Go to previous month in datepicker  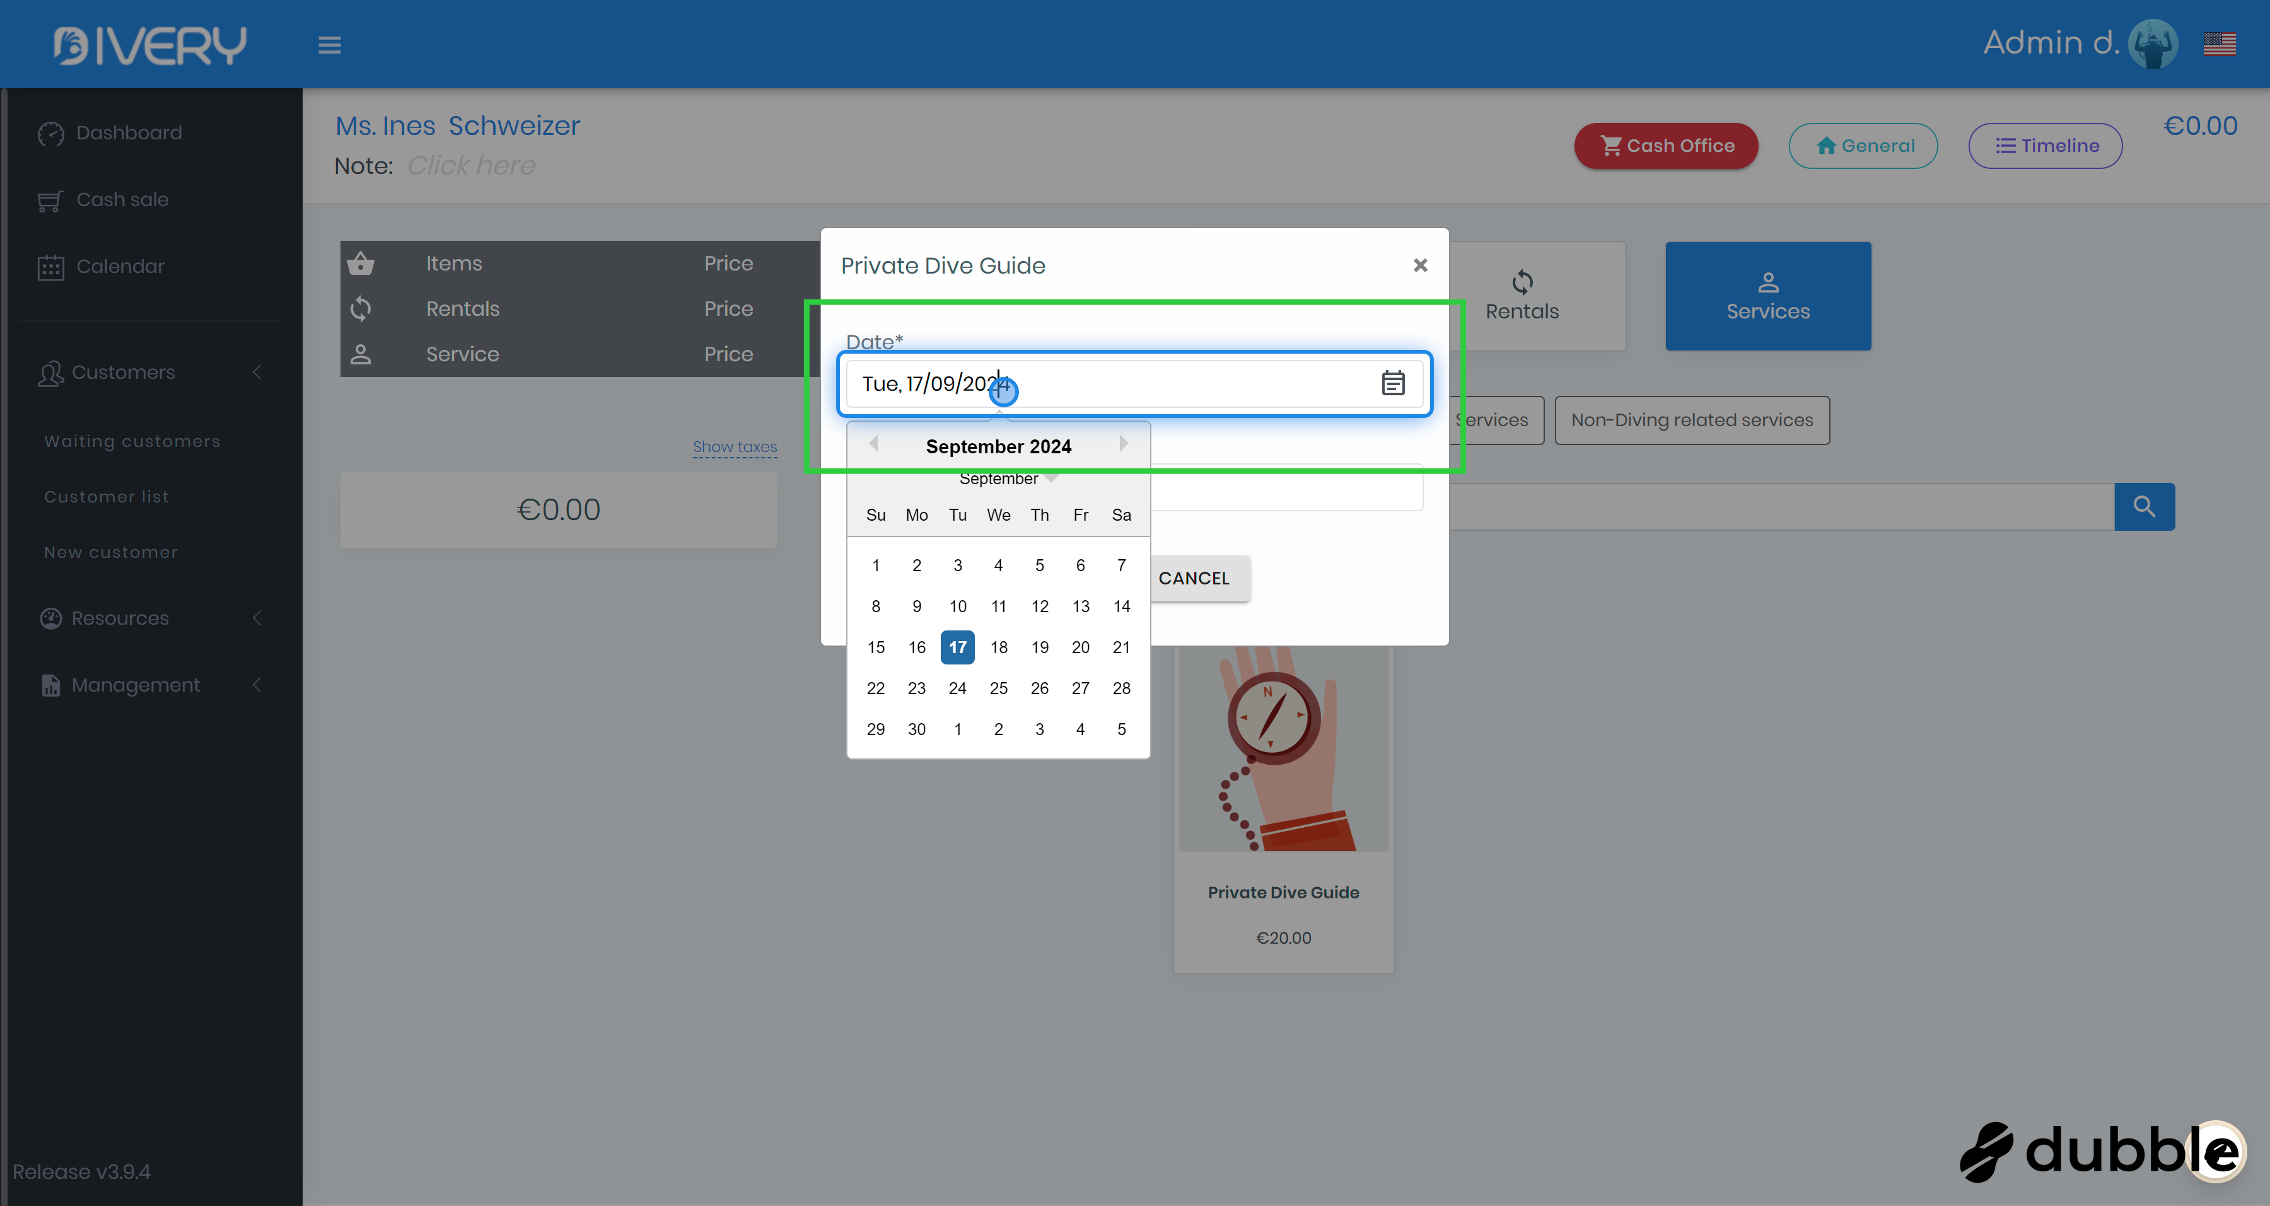tap(873, 444)
